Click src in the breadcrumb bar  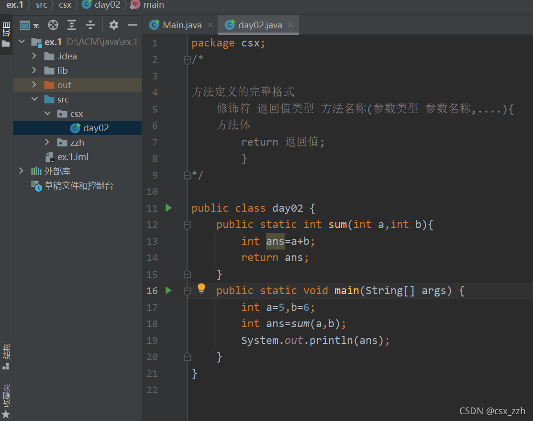pyautogui.click(x=42, y=5)
